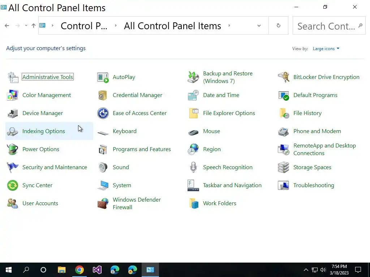Open Google Chrome from the taskbar

coord(79,270)
